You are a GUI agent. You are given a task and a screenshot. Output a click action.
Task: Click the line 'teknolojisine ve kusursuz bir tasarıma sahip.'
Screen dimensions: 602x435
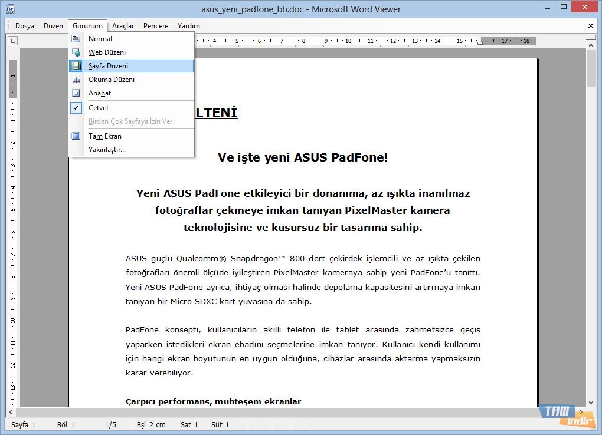(303, 228)
